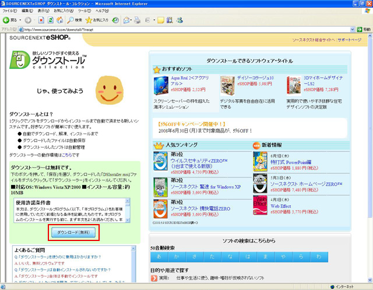Open the ヘルプ(H) menu
Screen dimensions: 373x290
(102, 11)
